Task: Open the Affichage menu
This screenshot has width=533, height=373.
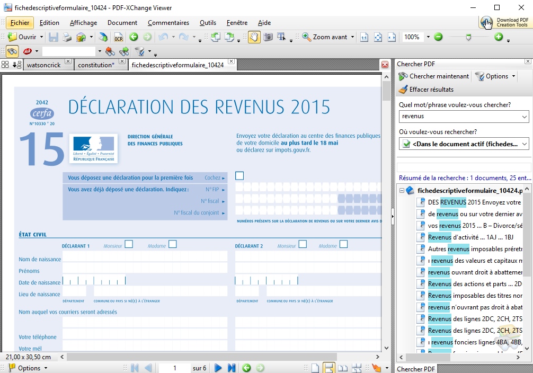Action: (x=83, y=23)
